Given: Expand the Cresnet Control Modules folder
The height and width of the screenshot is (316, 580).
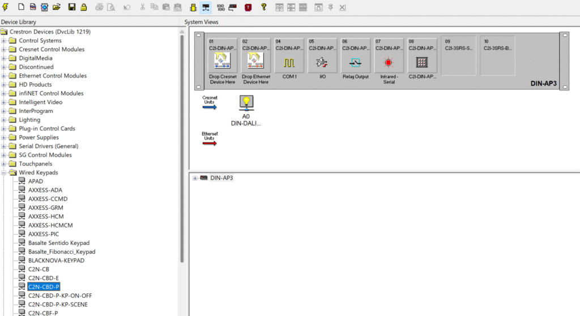Looking at the screenshot, I should point(4,50).
